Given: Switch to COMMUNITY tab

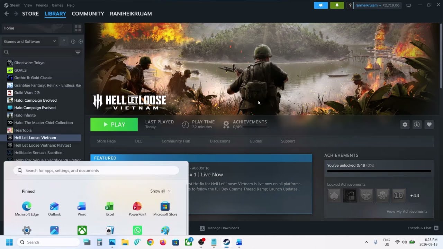Looking at the screenshot, I should pos(88,13).
